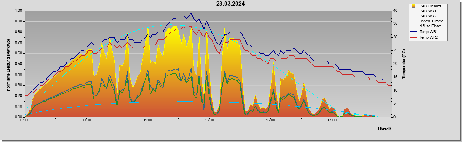Click the PAC Gesamt legend swatch
This screenshot has height=142, width=462.
click(413, 6)
